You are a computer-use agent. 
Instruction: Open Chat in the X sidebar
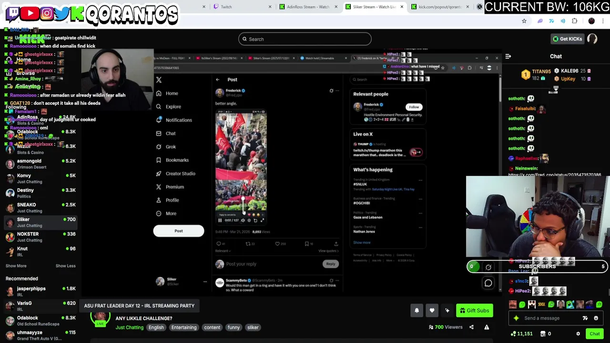coord(166,133)
